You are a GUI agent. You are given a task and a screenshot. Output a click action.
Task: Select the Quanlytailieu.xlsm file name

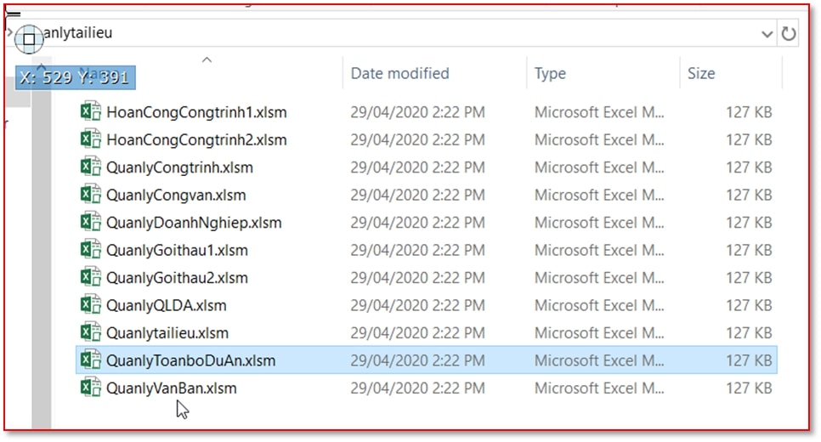pos(167,333)
